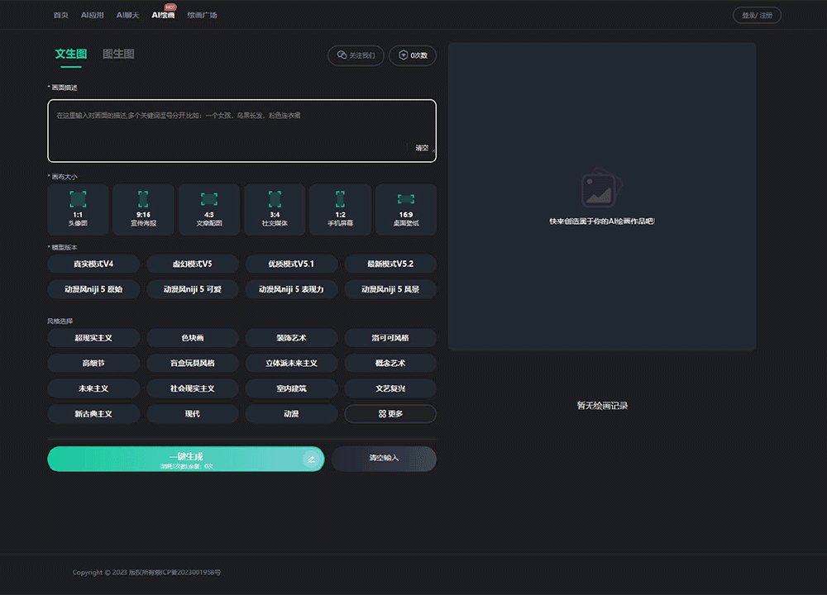Select the 动漫风niji 5 表现力 model
The image size is (827, 595).
click(x=291, y=289)
